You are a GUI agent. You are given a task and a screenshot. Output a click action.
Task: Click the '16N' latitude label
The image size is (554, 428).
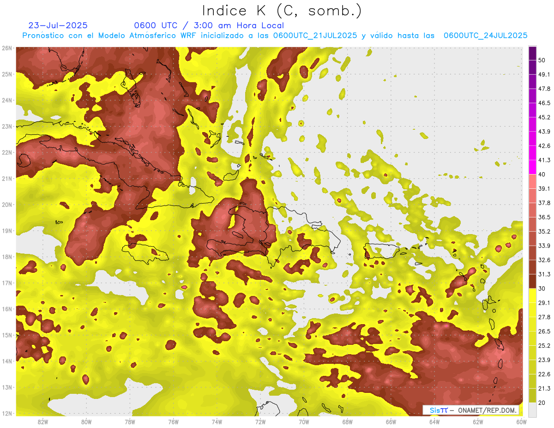coord(7,309)
